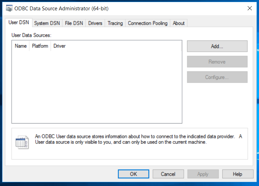Click the disabled Remove button
The image size is (259, 186).
[217, 62]
